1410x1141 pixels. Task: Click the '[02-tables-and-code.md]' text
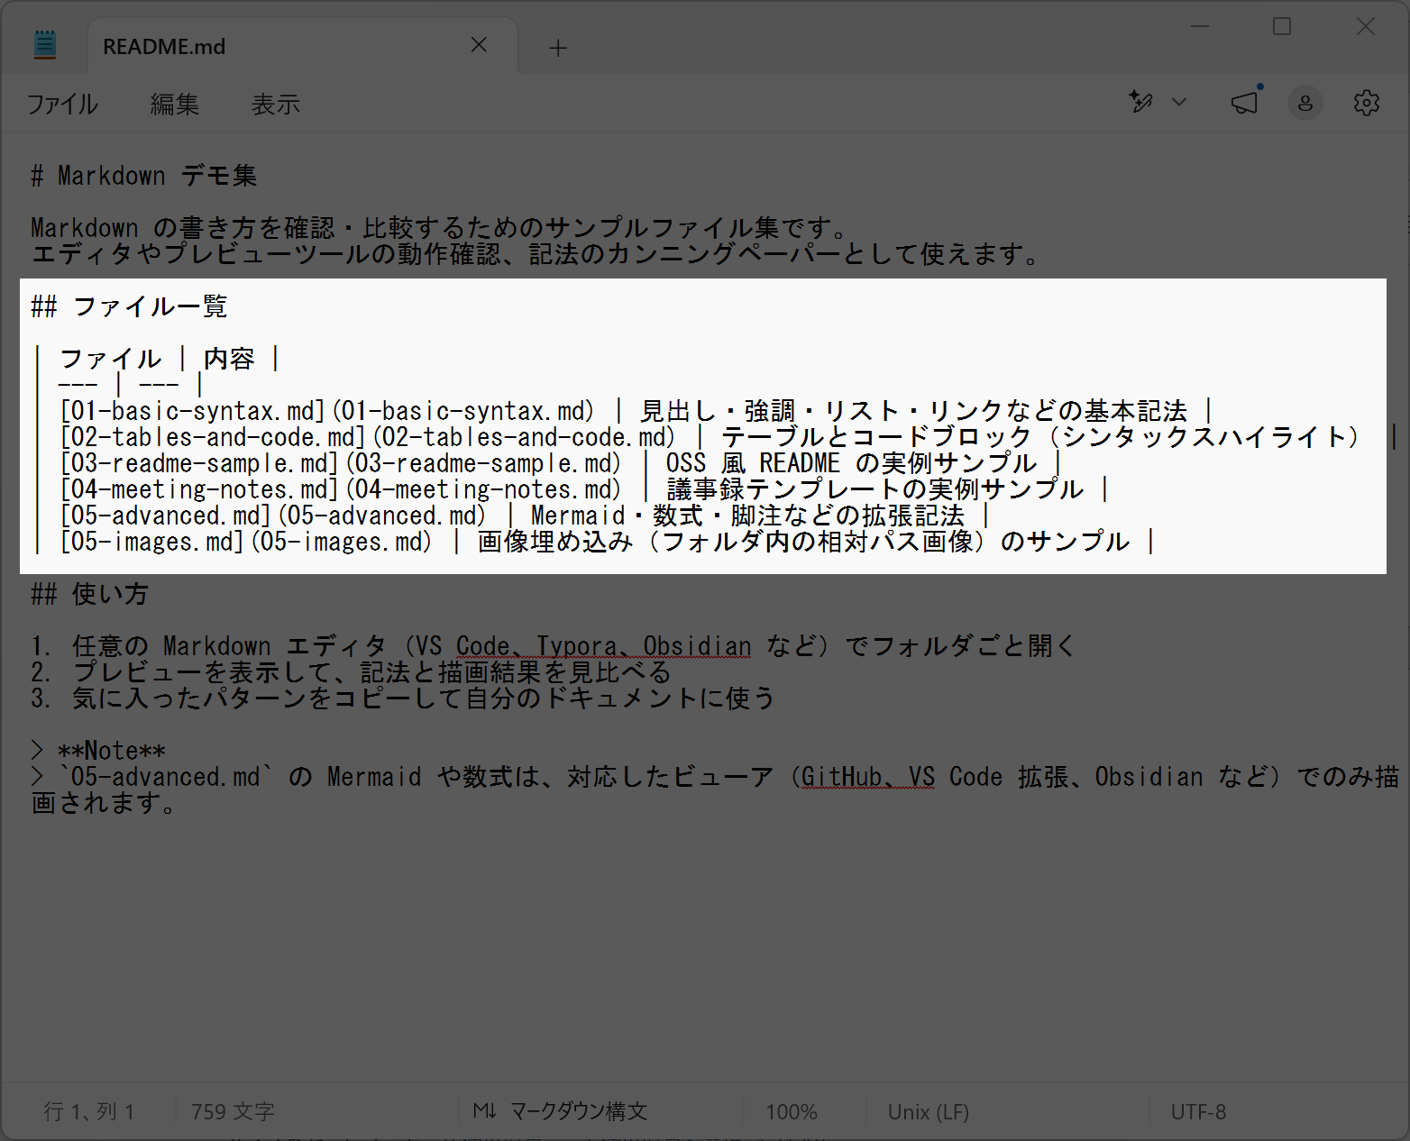click(213, 437)
